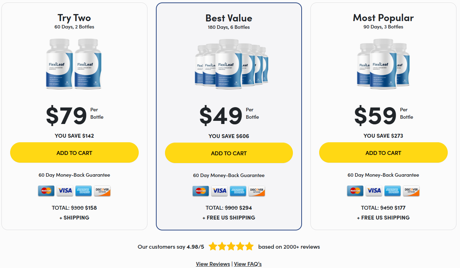The width and height of the screenshot is (460, 268).
Task: Click the six-bottle FlexiLeaf product image
Action: click(231, 64)
